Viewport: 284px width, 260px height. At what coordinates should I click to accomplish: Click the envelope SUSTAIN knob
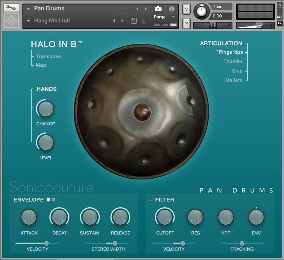[x=90, y=217]
